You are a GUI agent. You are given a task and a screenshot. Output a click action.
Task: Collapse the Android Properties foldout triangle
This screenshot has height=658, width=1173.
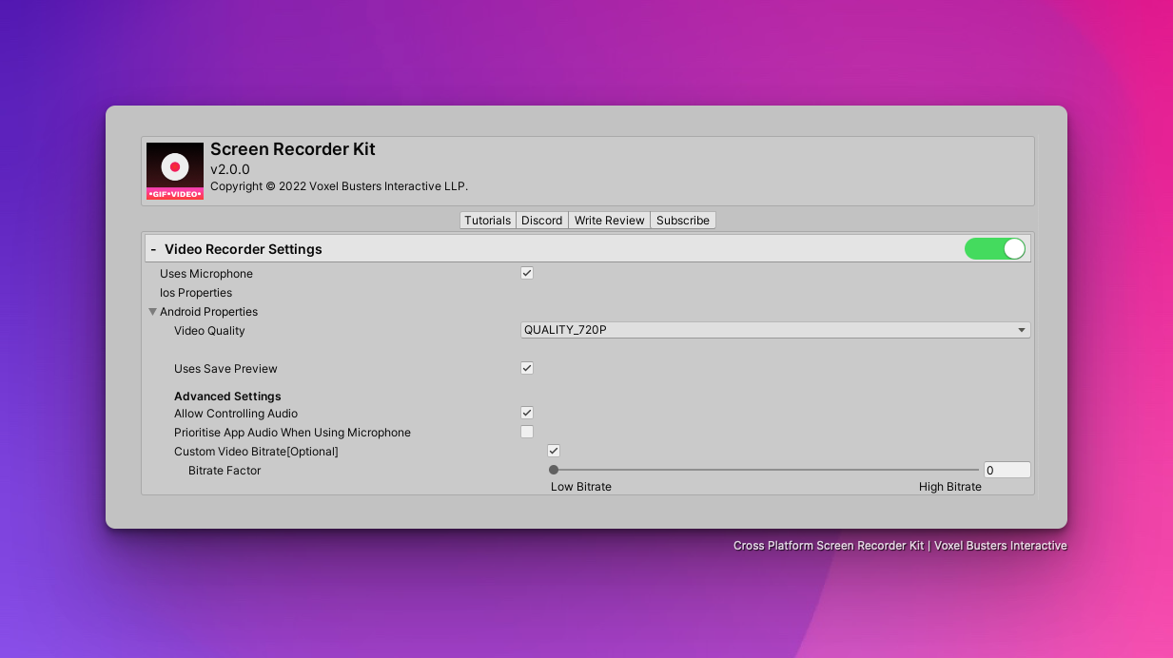tap(152, 312)
